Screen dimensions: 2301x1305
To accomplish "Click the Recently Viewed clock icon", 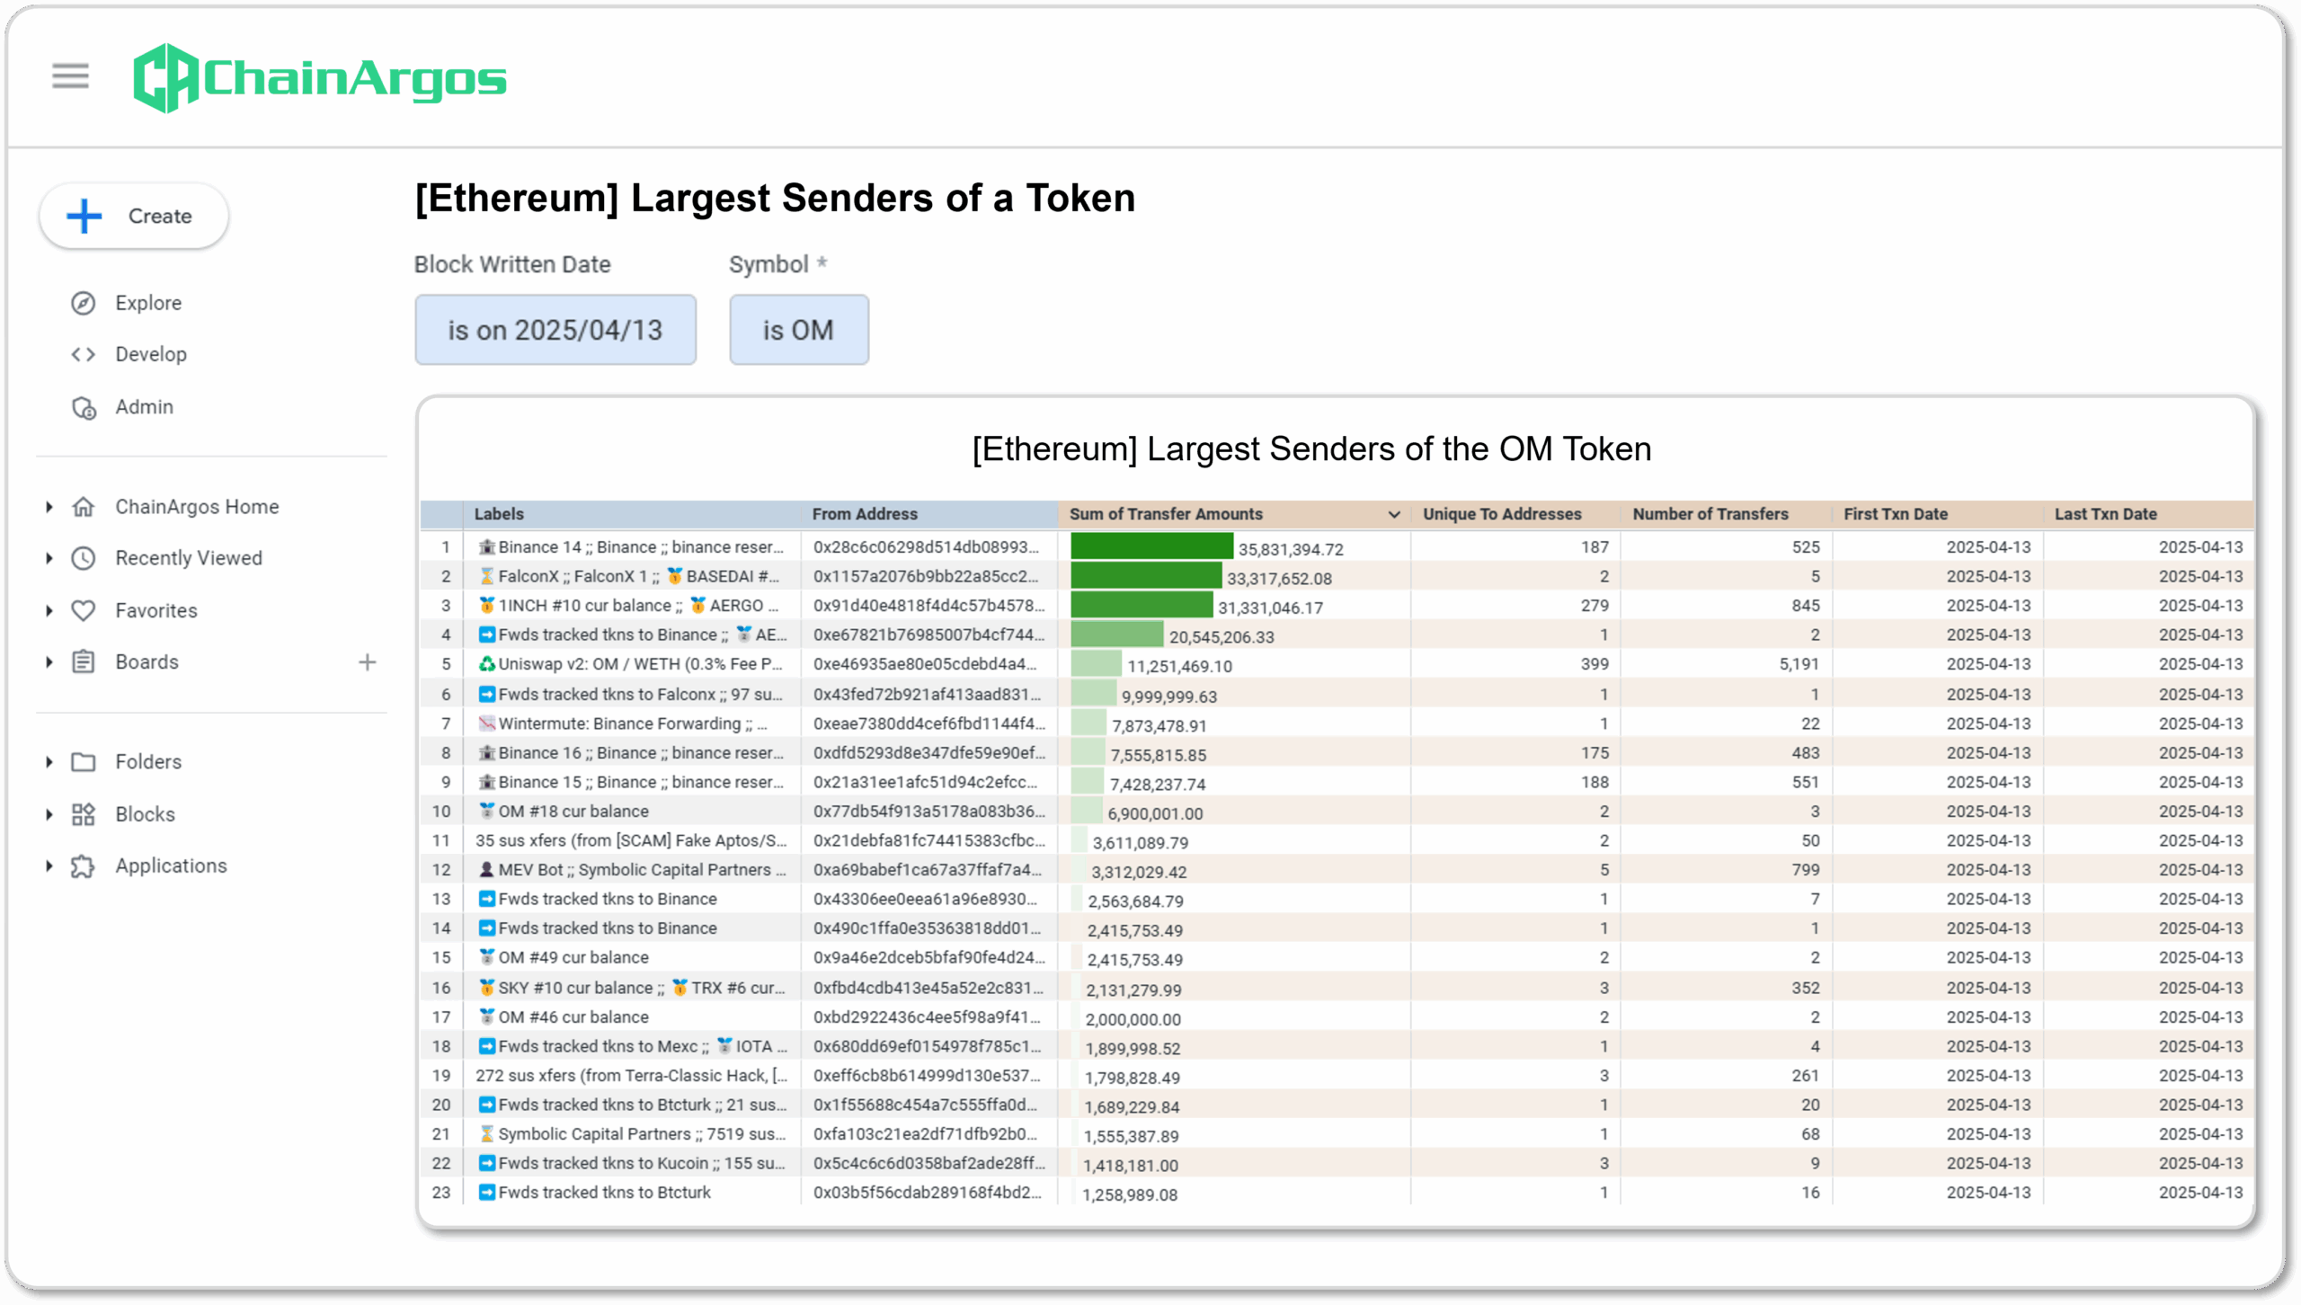I will coord(83,558).
